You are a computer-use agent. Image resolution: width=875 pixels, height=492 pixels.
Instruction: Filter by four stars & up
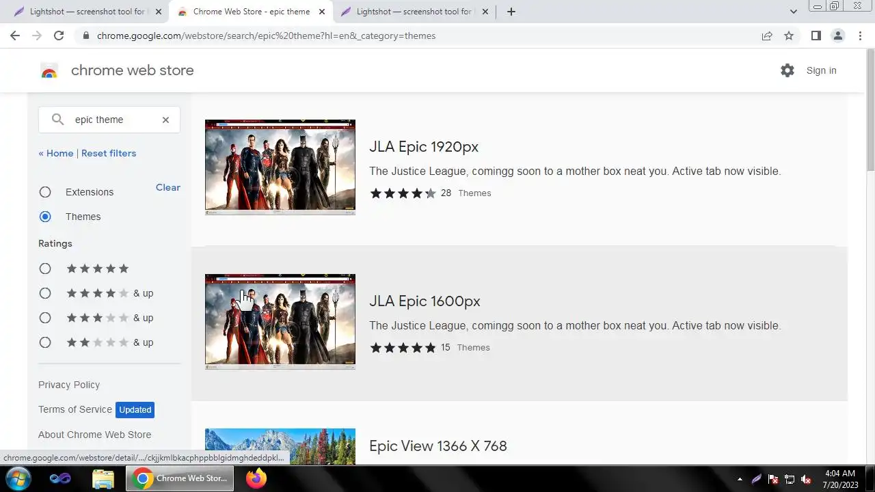45,293
